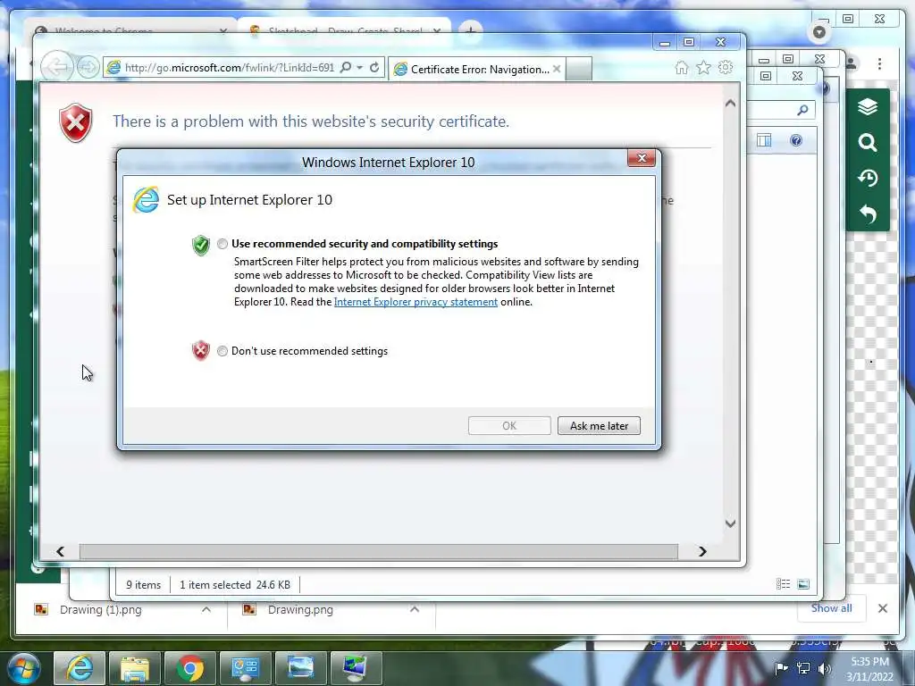The width and height of the screenshot is (915, 686).
Task: Switch Explorer to details view icon
Action: (783, 584)
